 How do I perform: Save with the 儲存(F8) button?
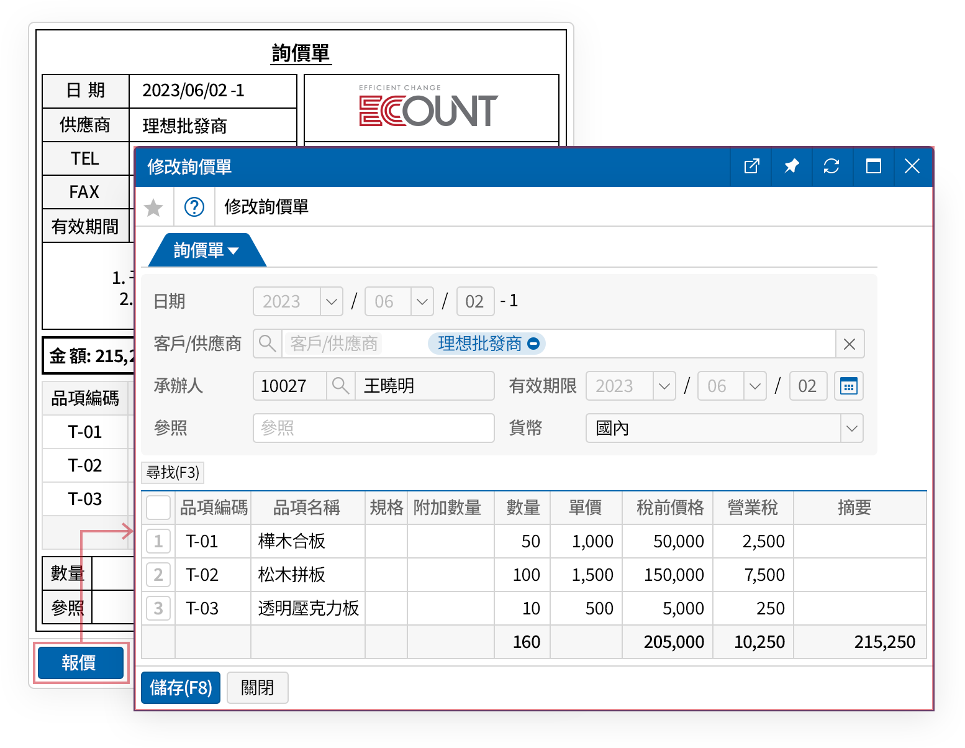point(181,688)
